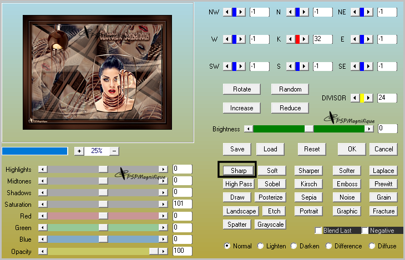Image resolution: width=405 pixels, height=260 pixels.
Task: Apply the Emboss preset
Action: tap(347, 184)
